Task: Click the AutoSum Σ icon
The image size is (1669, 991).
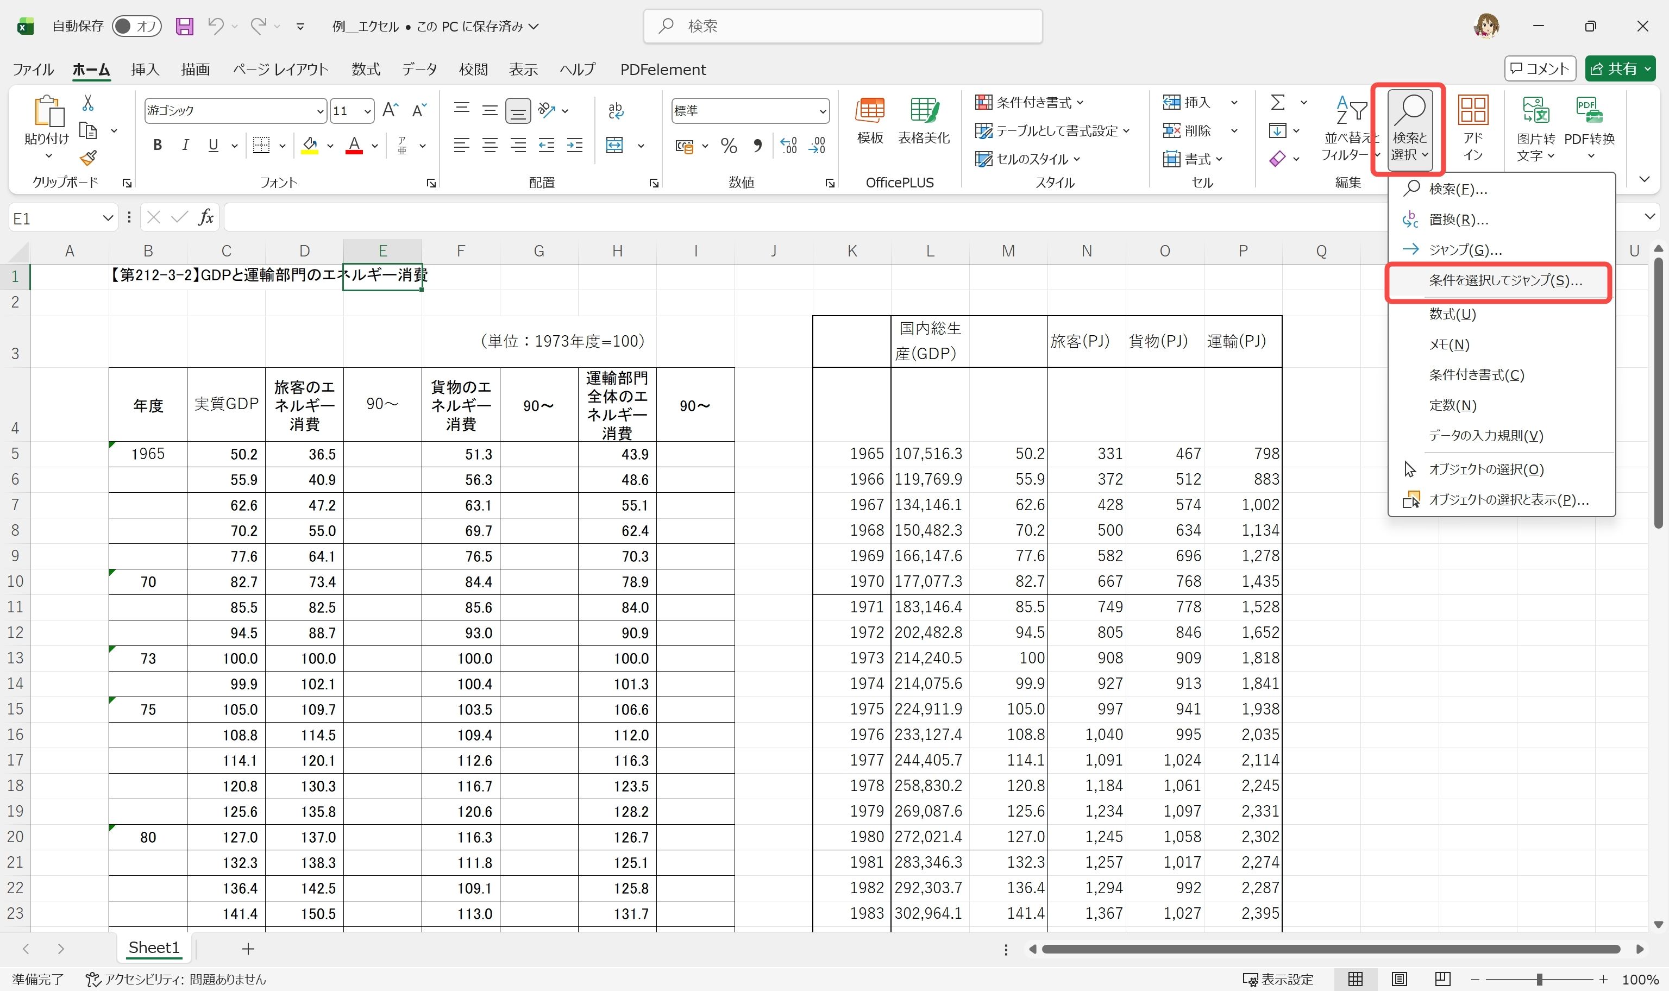Action: [x=1278, y=102]
